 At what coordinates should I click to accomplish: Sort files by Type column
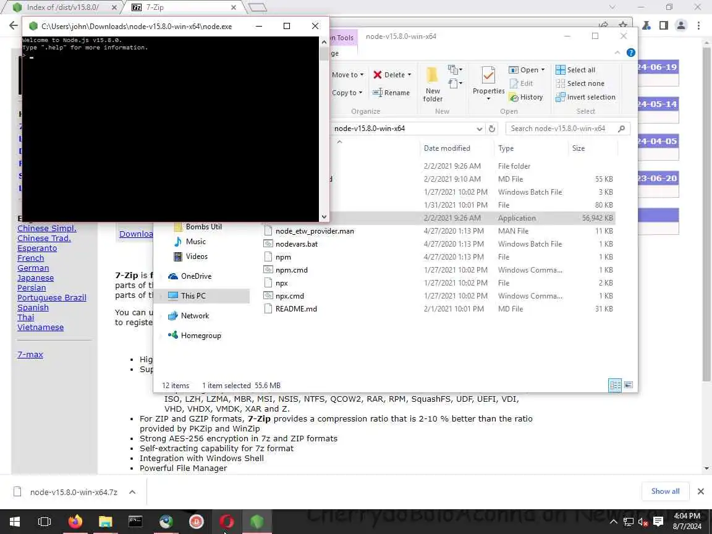[506, 148]
